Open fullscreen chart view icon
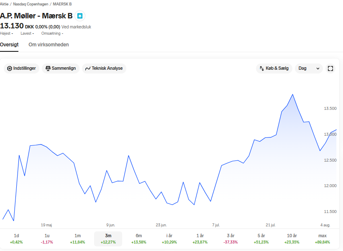This screenshot has height=251, width=343. click(x=330, y=68)
